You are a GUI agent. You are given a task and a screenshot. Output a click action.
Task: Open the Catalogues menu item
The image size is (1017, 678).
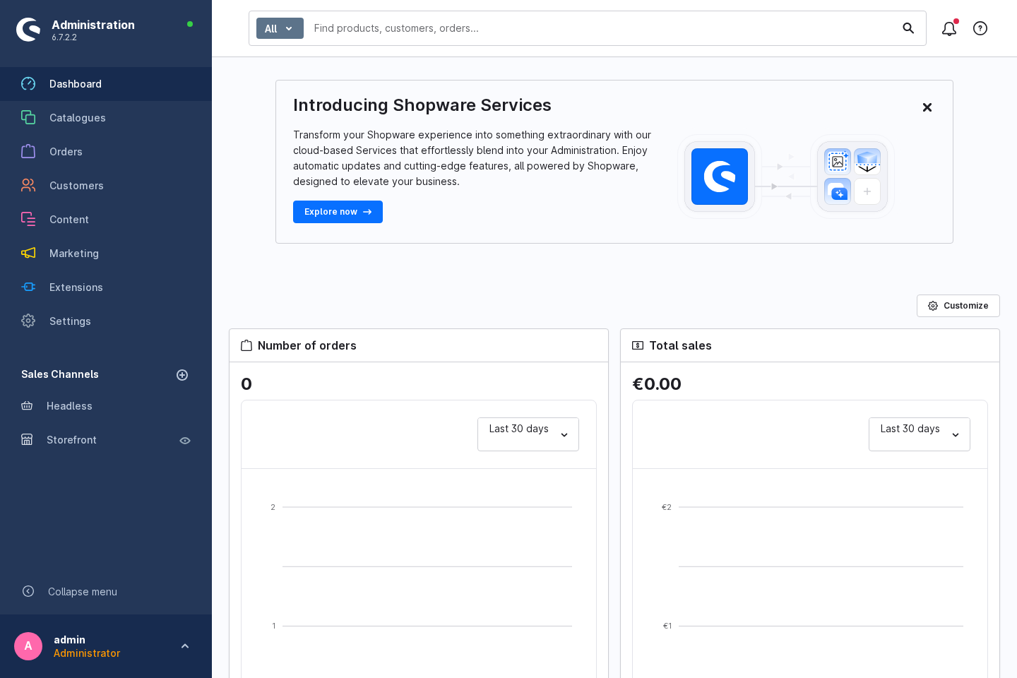pyautogui.click(x=106, y=118)
